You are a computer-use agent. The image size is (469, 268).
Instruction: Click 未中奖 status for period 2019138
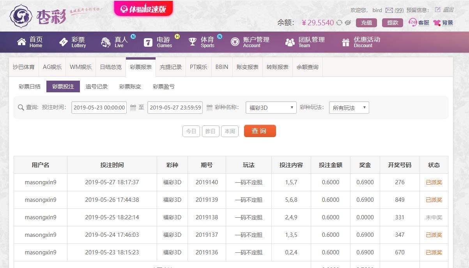tap(434, 217)
